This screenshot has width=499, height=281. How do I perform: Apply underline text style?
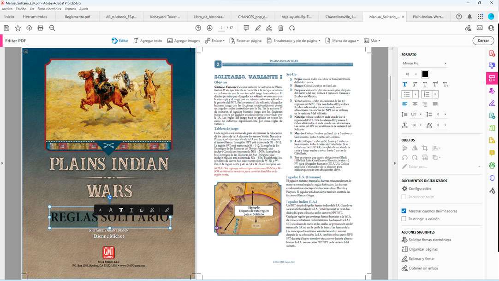click(425, 85)
